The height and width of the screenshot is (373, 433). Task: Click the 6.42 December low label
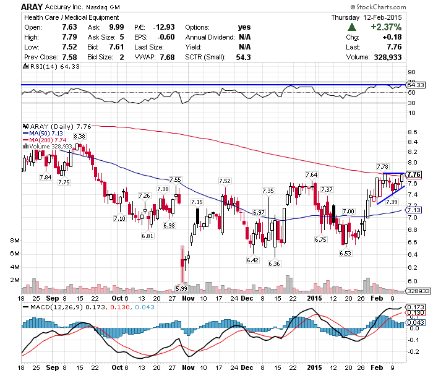pos(252,260)
